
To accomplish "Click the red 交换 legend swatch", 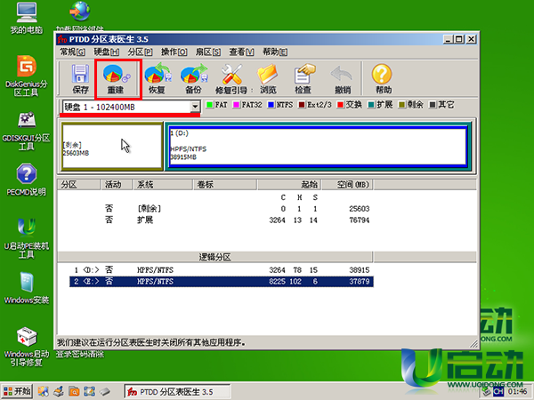I will pos(340,104).
